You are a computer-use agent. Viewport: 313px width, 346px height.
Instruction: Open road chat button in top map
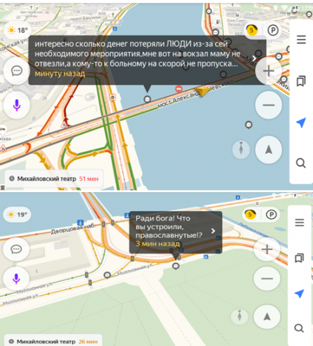[x=17, y=71]
